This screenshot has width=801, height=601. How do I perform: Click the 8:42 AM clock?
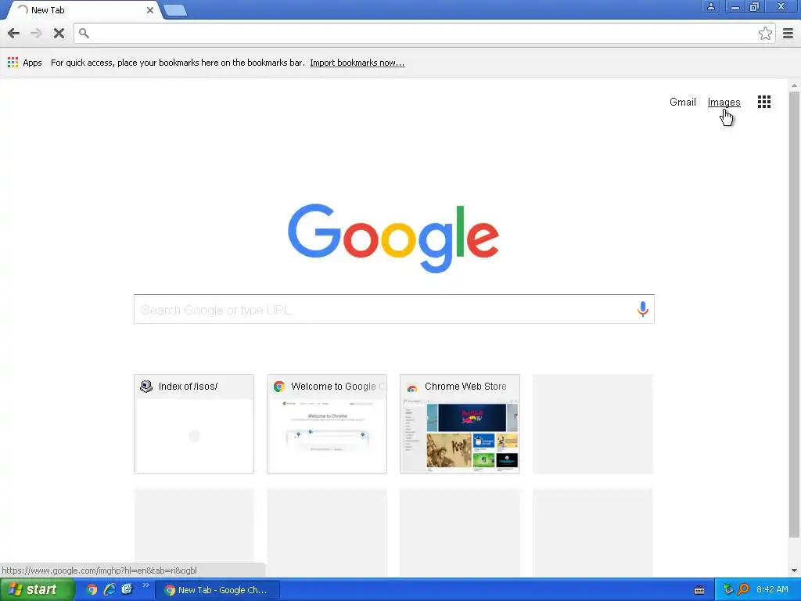[772, 589]
